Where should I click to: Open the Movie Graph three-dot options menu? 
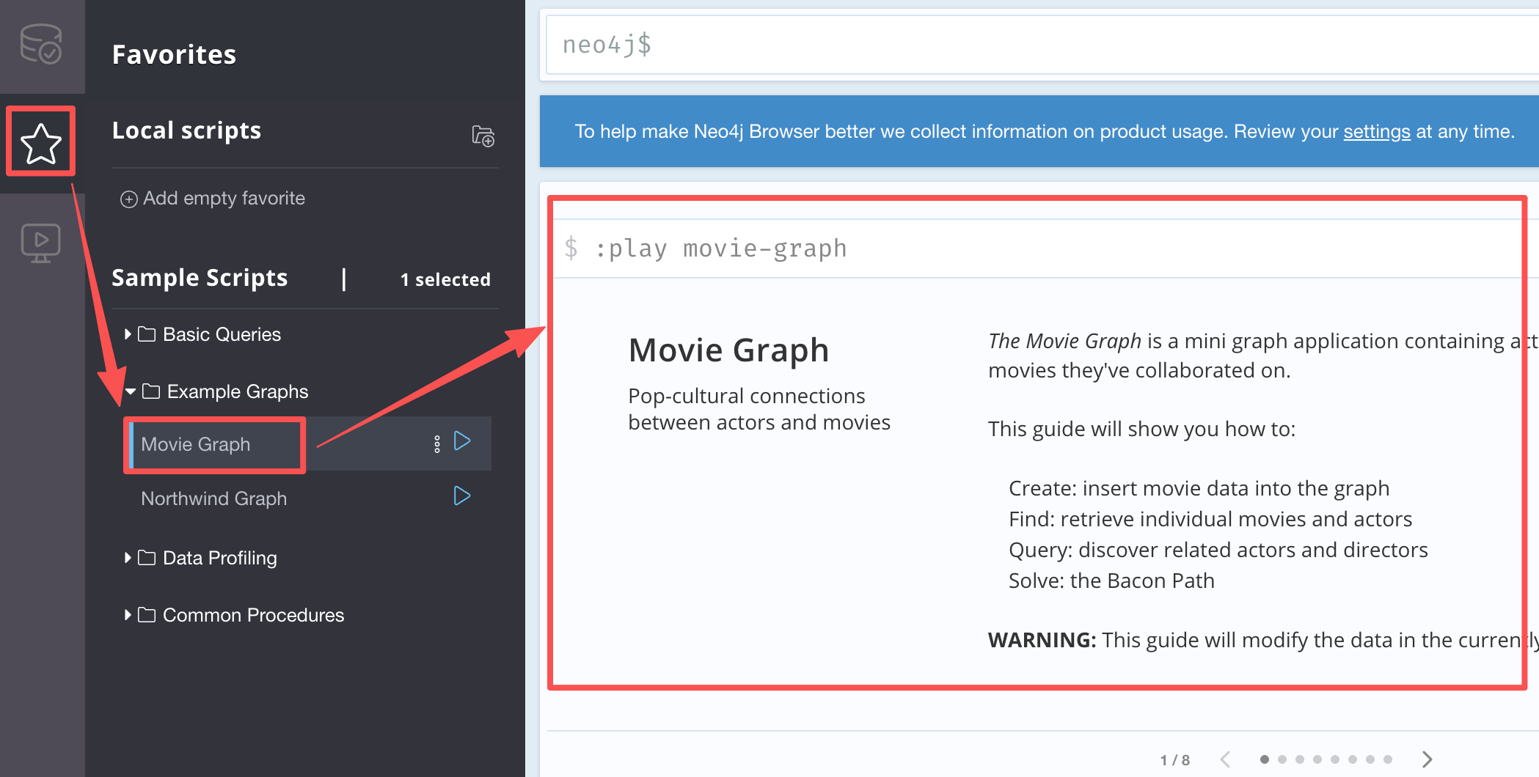tap(437, 444)
